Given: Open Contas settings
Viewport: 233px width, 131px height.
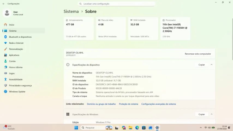Looking at the screenshot, I should tap(24, 61).
